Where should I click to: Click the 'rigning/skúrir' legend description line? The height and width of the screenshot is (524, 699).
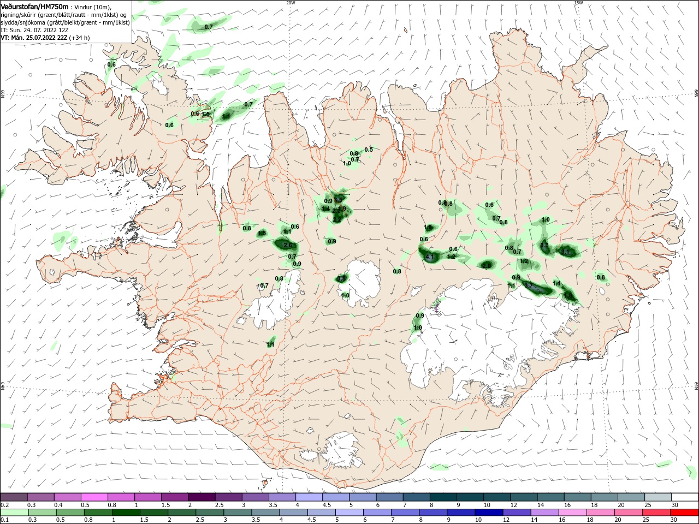(64, 15)
